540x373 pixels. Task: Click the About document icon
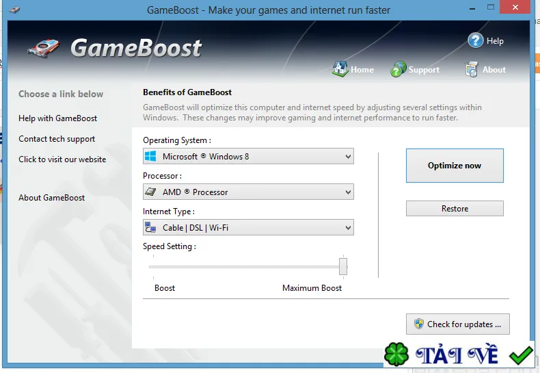click(472, 69)
